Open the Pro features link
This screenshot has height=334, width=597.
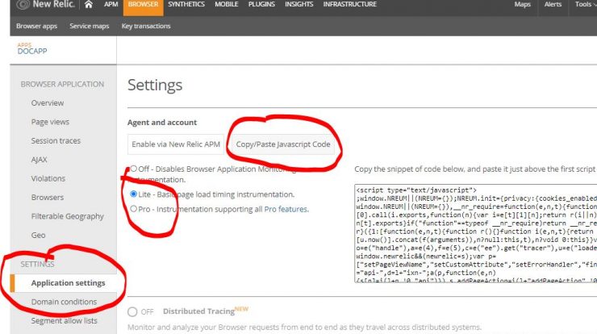point(286,209)
